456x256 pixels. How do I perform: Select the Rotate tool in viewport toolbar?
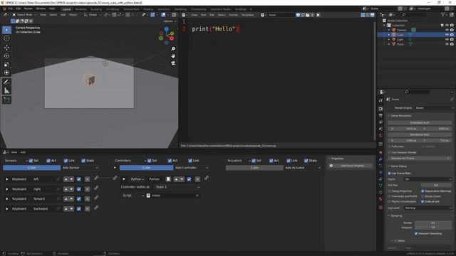click(x=6, y=55)
